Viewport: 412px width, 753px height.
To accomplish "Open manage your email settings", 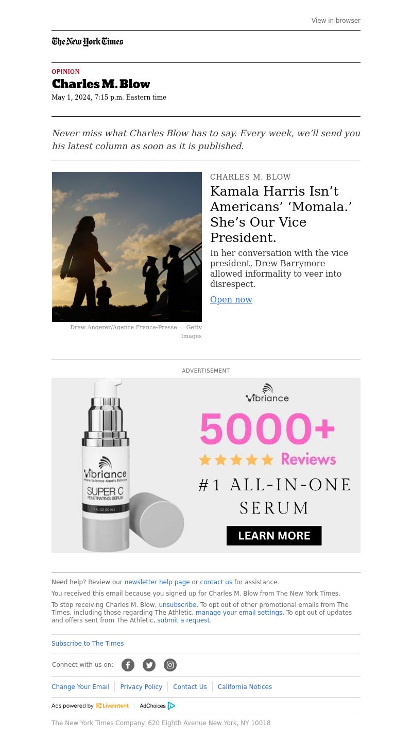I will pyautogui.click(x=239, y=613).
